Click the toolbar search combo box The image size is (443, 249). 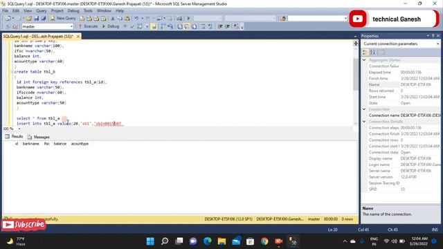coord(318,19)
